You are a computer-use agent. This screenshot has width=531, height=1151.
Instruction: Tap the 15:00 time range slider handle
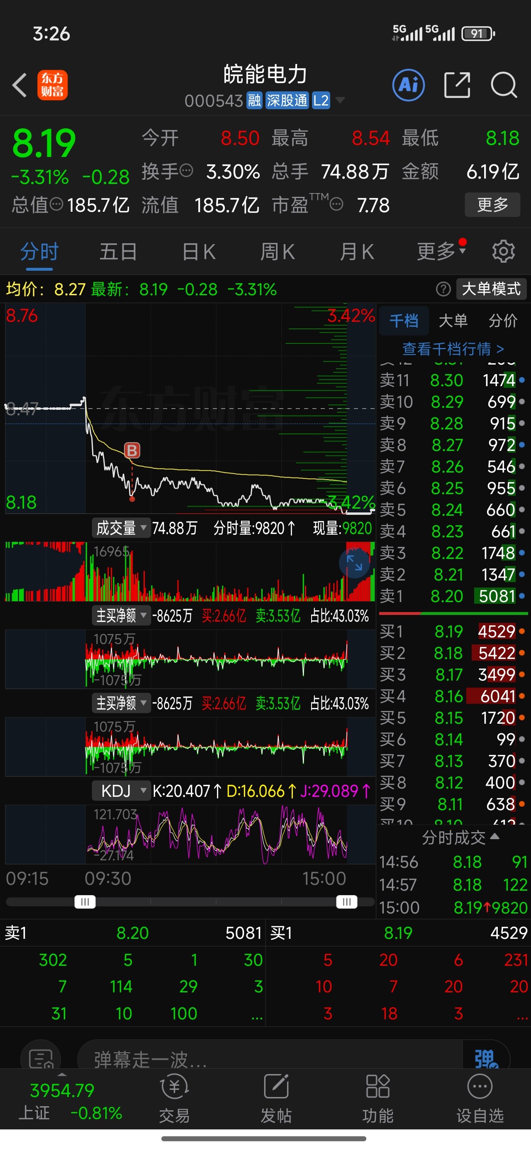tap(346, 902)
